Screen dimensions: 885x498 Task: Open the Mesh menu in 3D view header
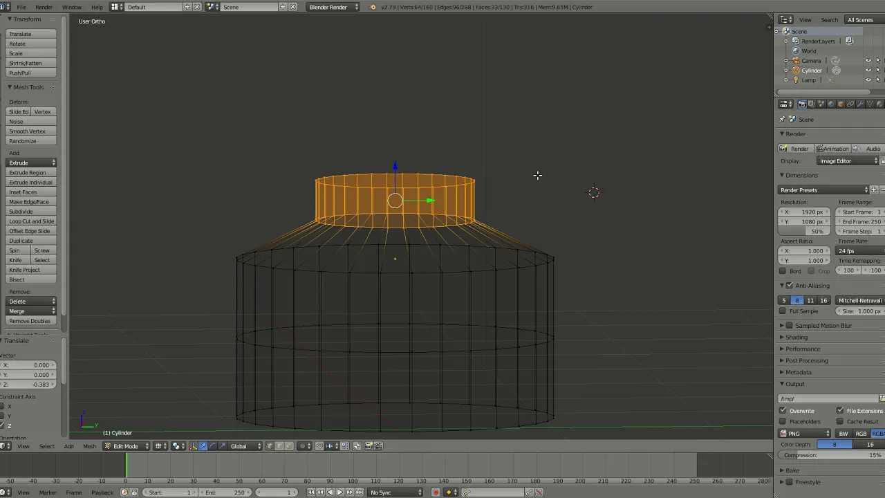click(90, 446)
